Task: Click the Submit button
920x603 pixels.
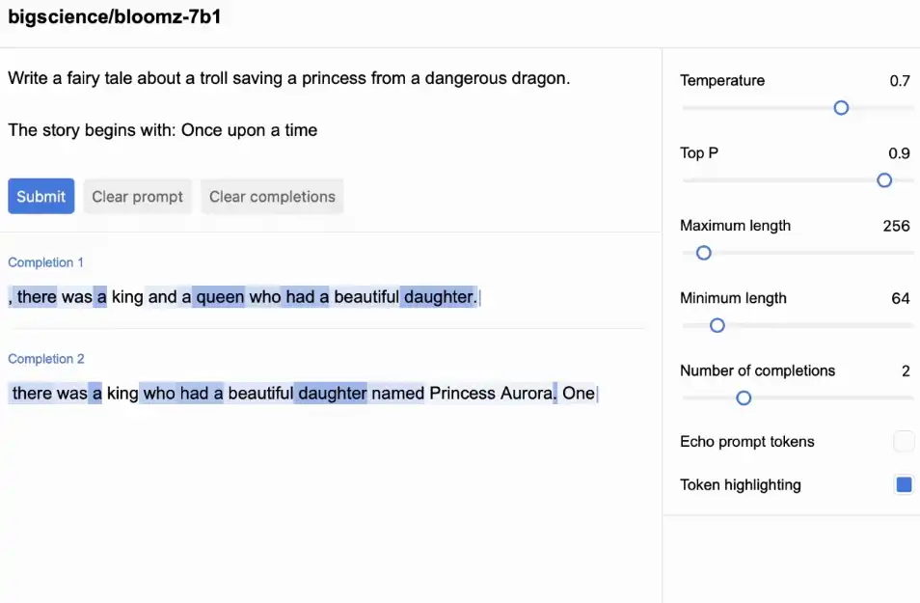Action: 41,197
